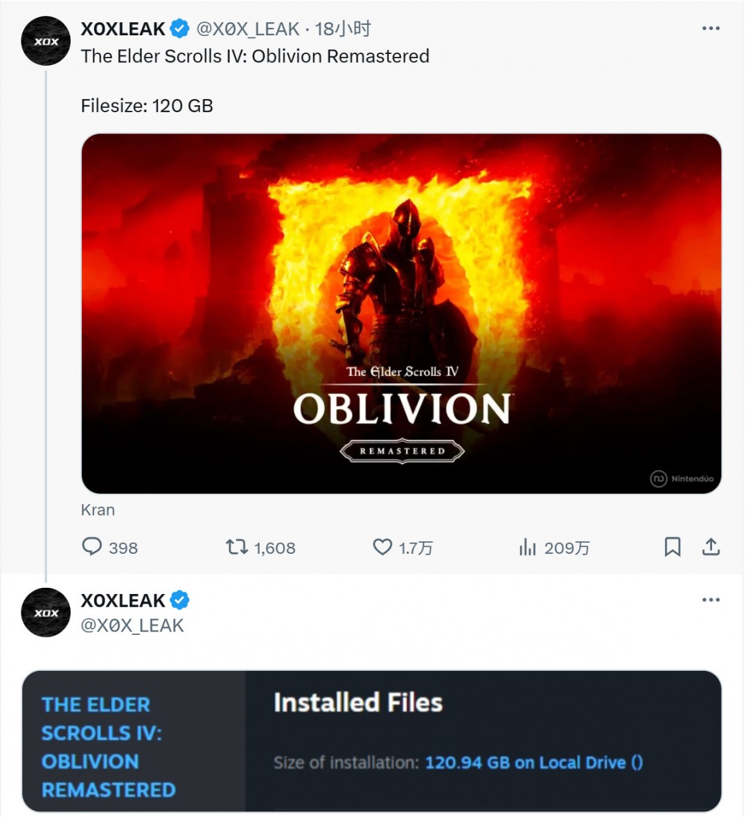This screenshot has width=748, height=817.
Task: Share the tweet via upload icon
Action: (711, 547)
